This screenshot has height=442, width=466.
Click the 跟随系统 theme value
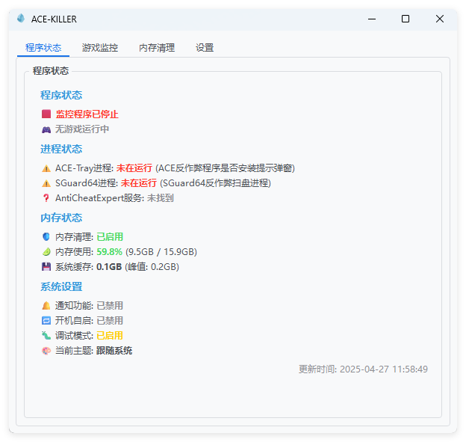114,351
